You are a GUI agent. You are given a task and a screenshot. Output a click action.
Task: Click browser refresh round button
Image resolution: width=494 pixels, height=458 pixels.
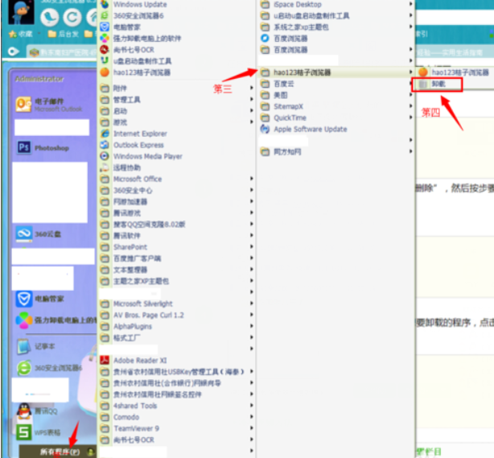72,17
